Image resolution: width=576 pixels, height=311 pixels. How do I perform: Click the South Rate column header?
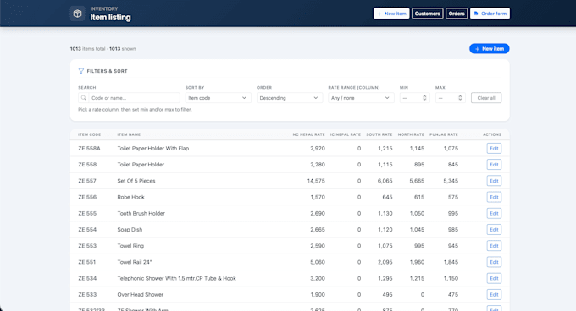(x=379, y=134)
